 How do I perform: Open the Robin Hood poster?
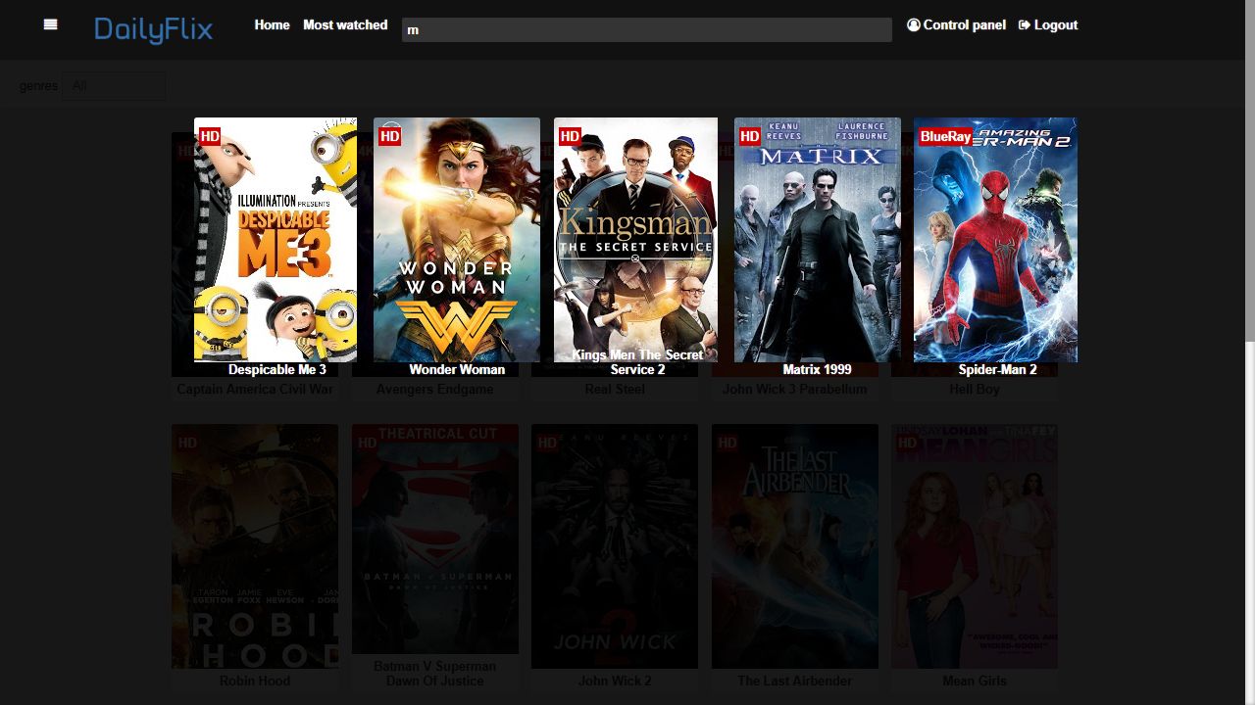[x=255, y=546]
